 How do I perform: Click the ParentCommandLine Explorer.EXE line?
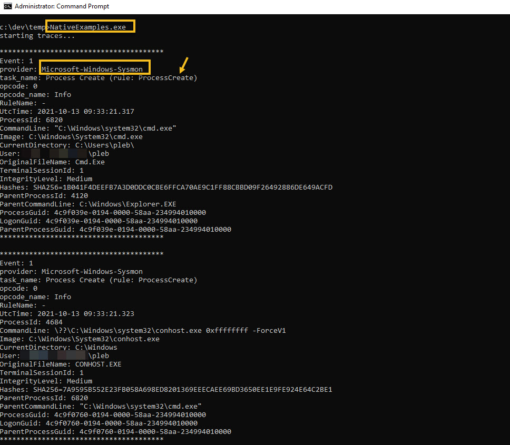tap(88, 204)
